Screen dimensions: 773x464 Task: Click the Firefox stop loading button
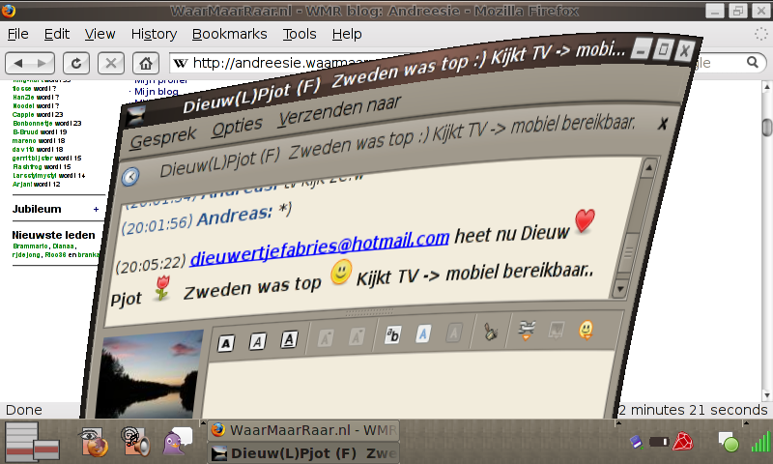point(111,63)
